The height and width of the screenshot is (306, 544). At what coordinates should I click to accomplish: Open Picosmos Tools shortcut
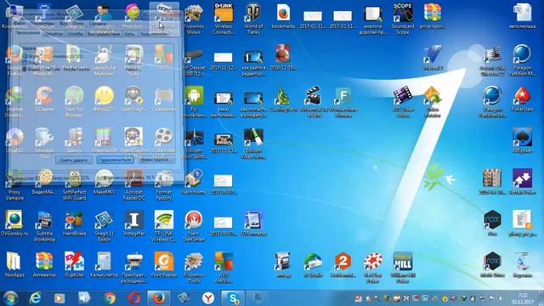click(x=194, y=268)
